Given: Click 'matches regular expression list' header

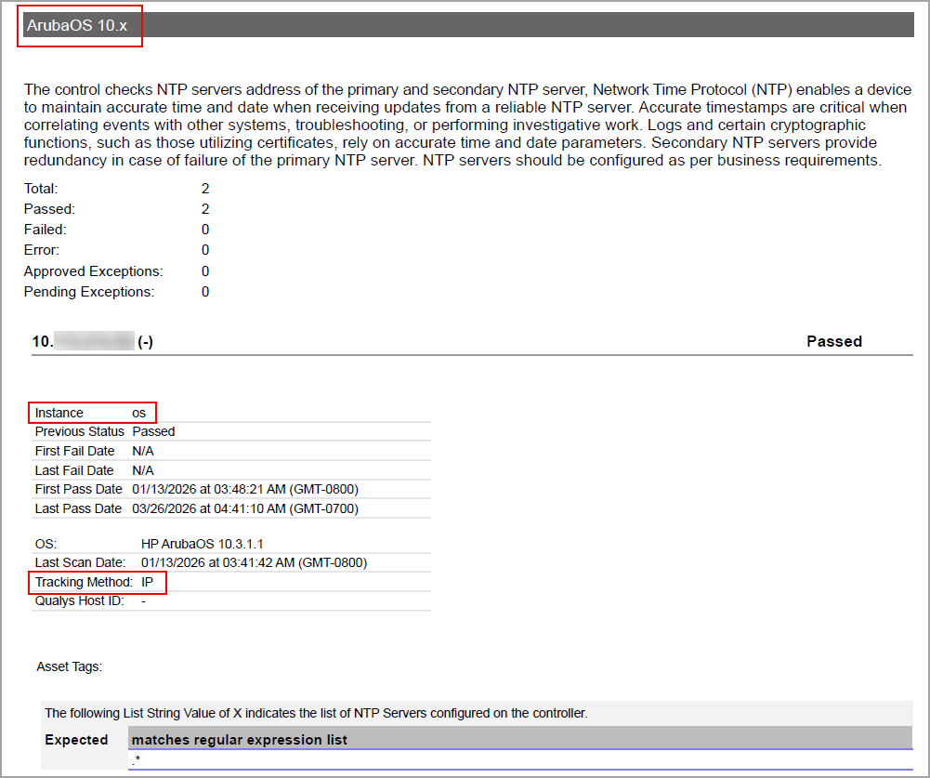Looking at the screenshot, I should point(520,738).
